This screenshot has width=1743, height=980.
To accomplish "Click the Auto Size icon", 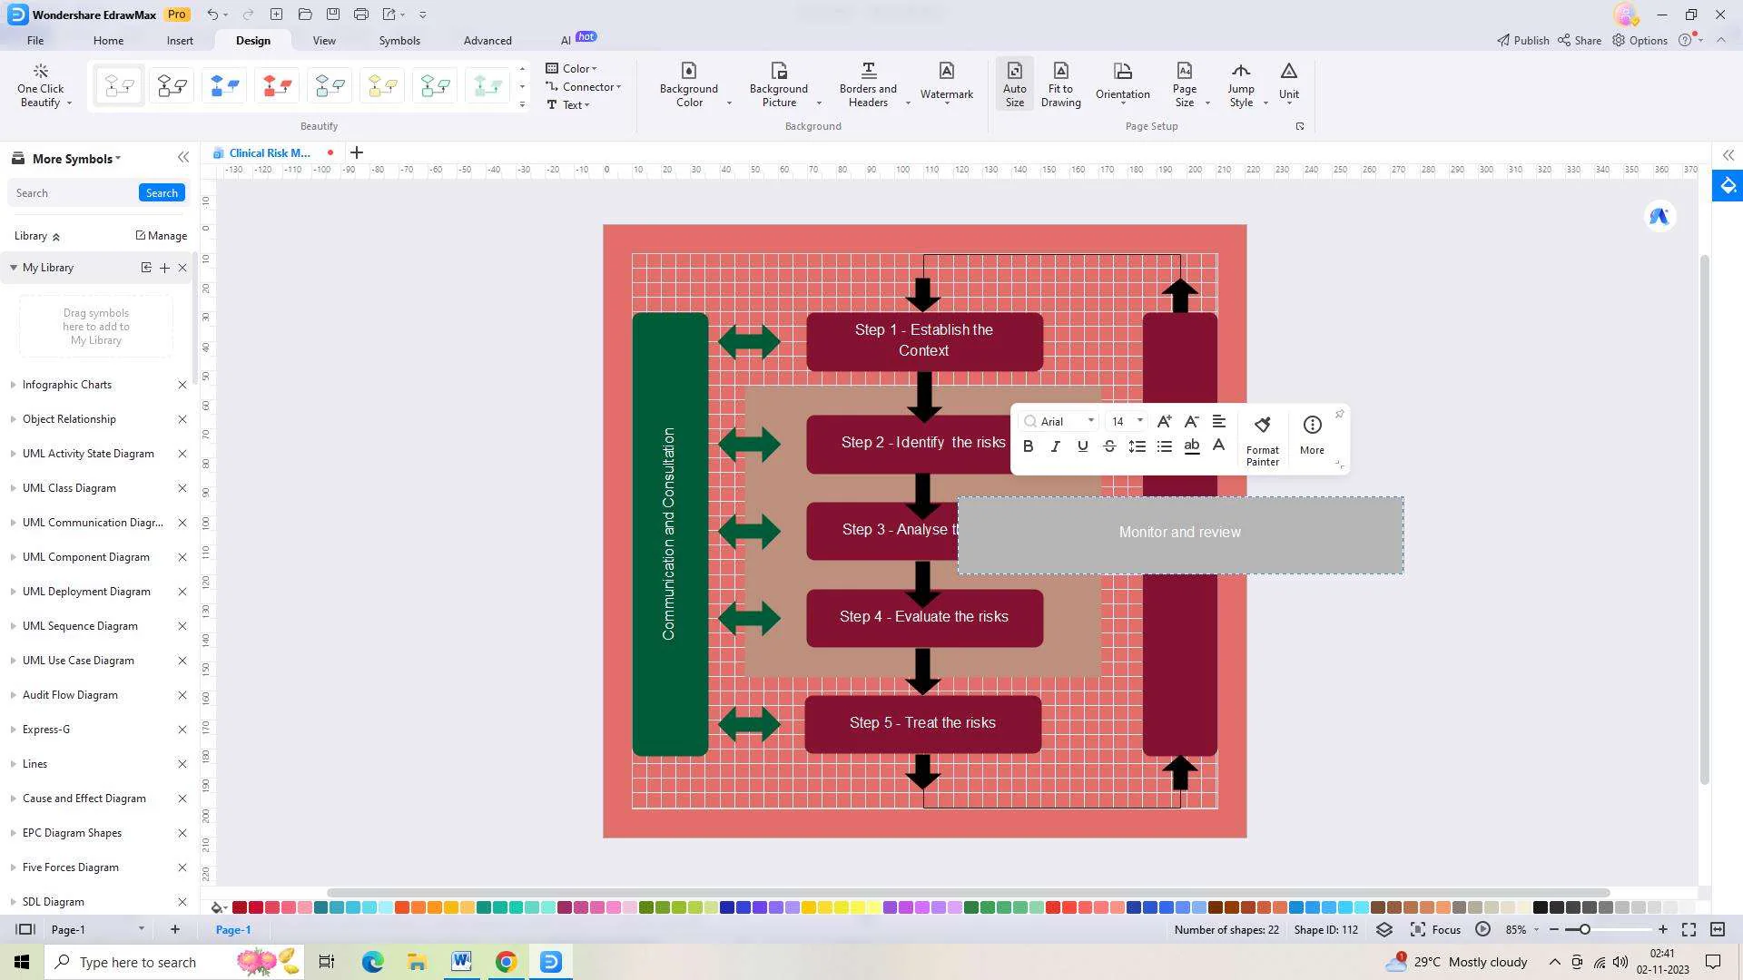I will pos(1014,83).
